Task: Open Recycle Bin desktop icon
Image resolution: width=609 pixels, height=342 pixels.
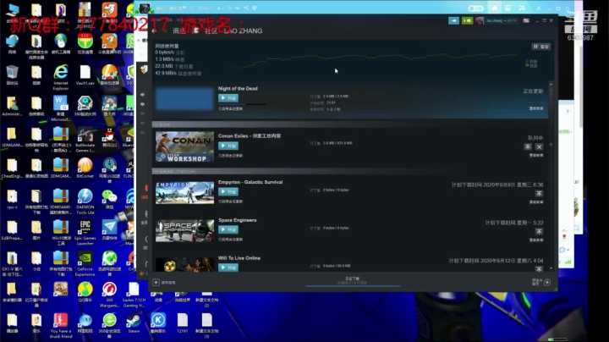Action: pyautogui.click(x=12, y=75)
